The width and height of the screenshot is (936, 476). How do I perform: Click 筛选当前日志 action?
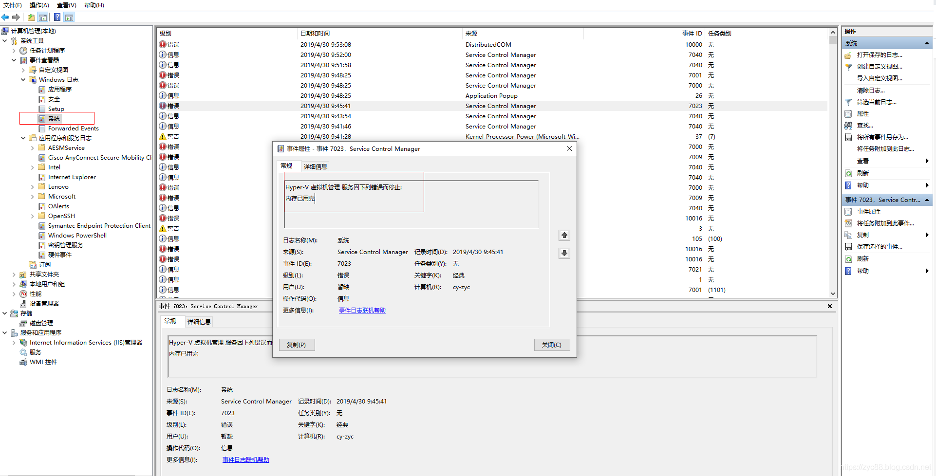tap(876, 102)
